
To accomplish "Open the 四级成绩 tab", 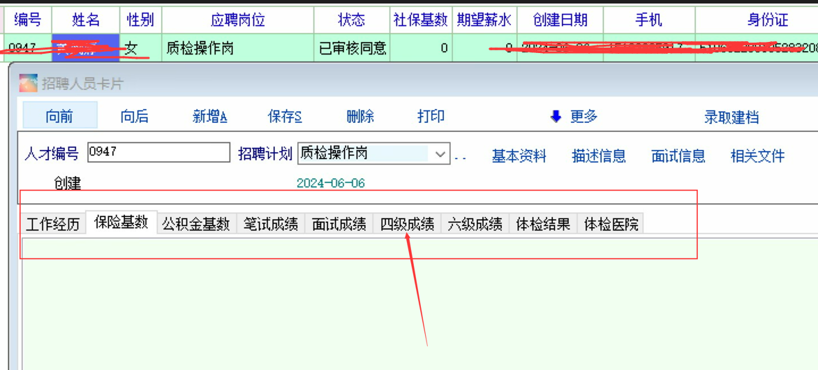I will [407, 224].
